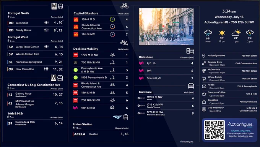
Task: Select the Pennsylvania Ave & M St NW scooter row
Action: 101,70
